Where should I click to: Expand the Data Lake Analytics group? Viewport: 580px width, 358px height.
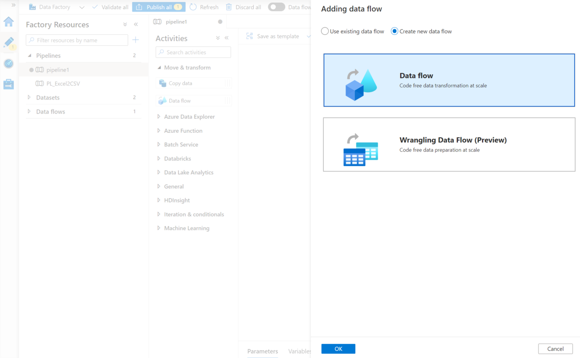pos(159,172)
